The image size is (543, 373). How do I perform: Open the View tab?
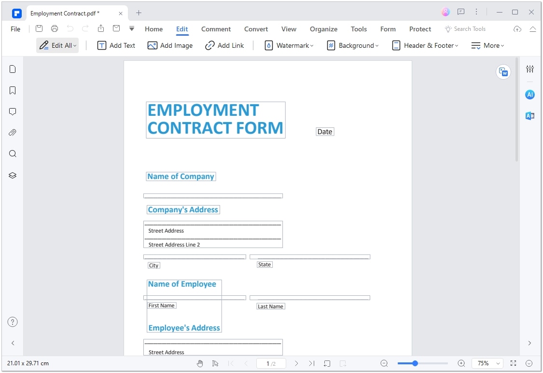click(289, 29)
